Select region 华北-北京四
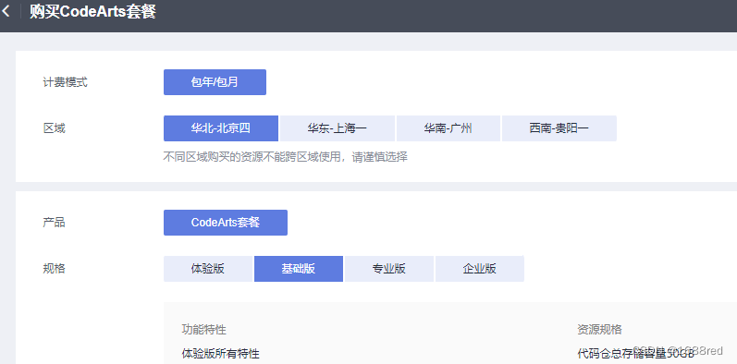The width and height of the screenshot is (737, 364). 221,128
